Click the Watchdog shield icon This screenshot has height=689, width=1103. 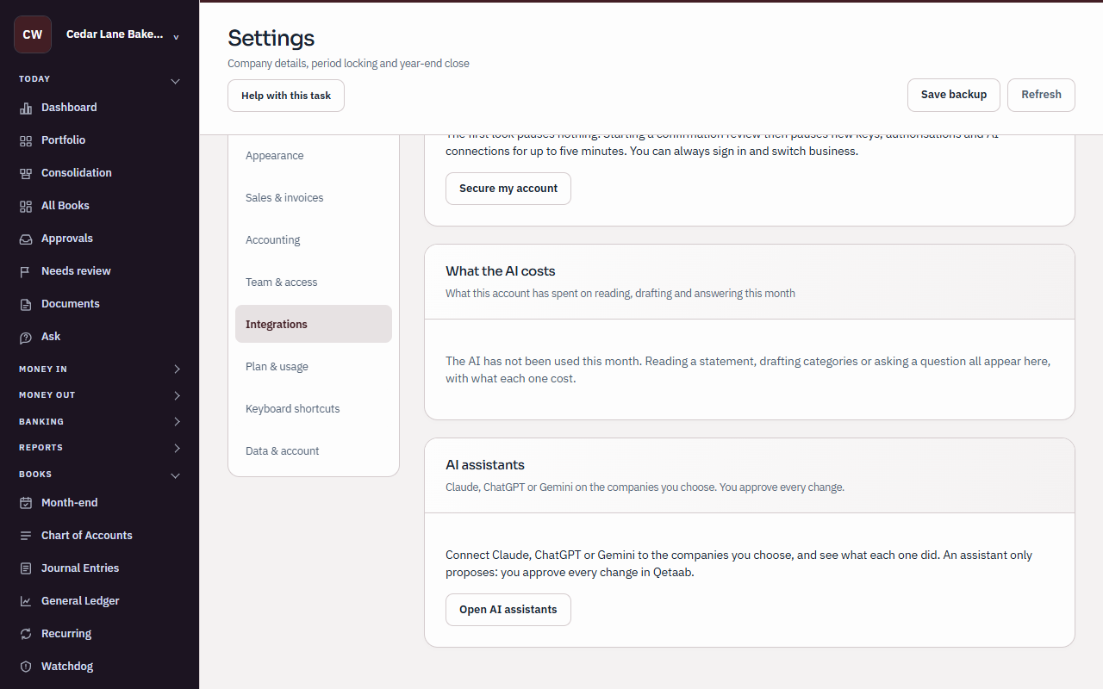coord(26,667)
